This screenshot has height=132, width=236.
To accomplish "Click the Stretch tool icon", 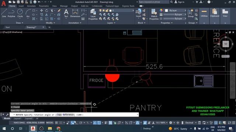I will [42, 19].
